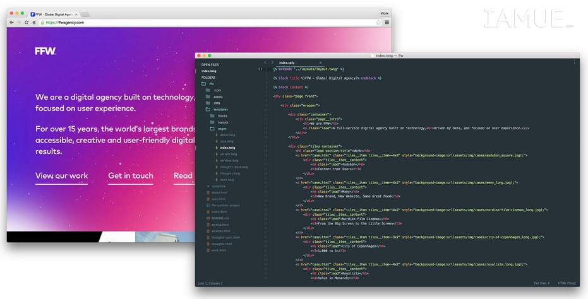This screenshot has width=588, height=299.
Task: Click Line 1, Column 1 status text
Action: point(210,283)
